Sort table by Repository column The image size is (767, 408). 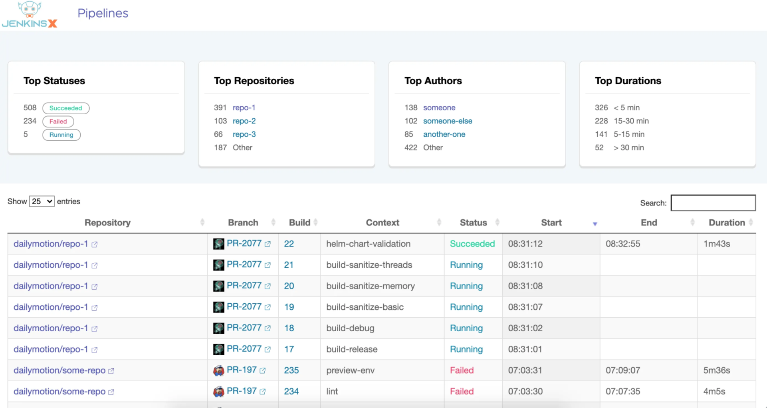tap(107, 223)
